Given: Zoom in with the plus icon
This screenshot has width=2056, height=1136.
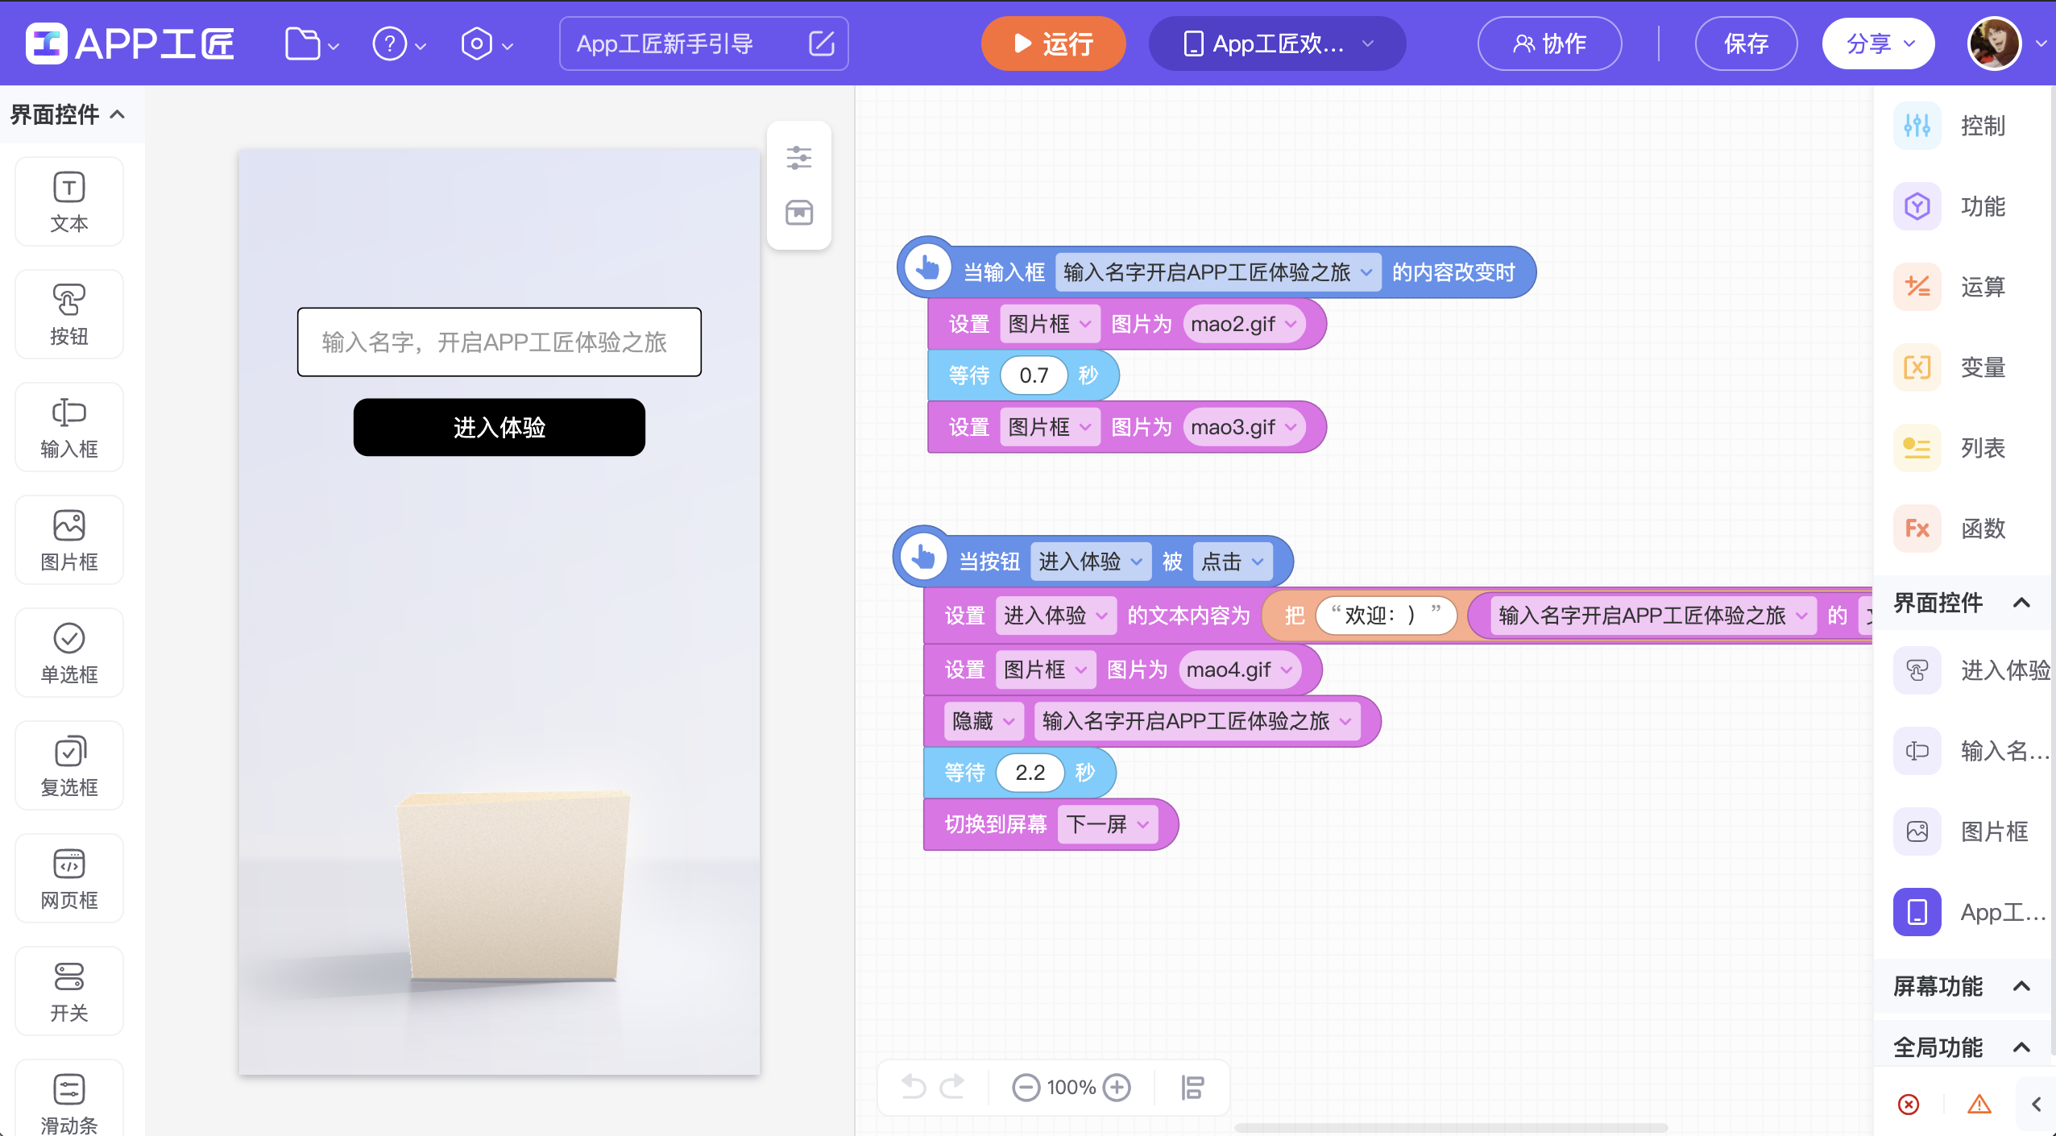Looking at the screenshot, I should point(1117,1088).
